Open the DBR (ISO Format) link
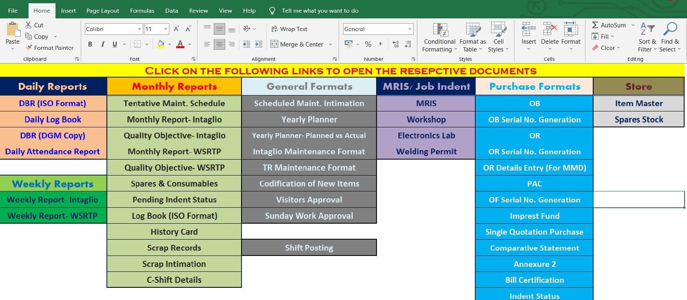687x300 pixels. tap(53, 103)
